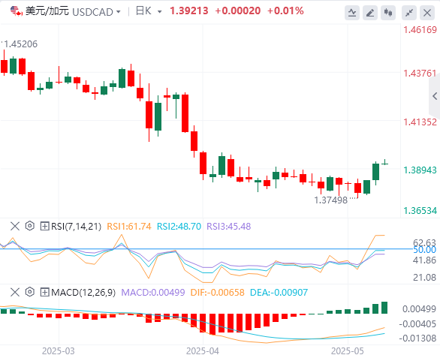Click the 1.38943 price axis label
440x361 pixels.
coord(420,170)
